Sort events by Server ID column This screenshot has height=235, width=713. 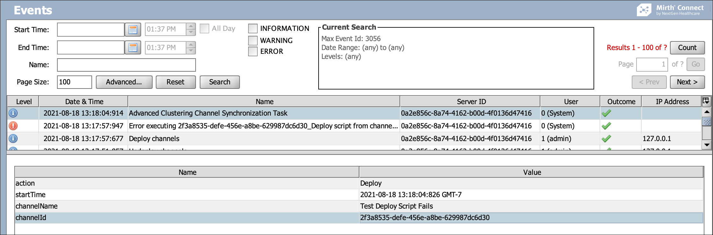tap(471, 102)
